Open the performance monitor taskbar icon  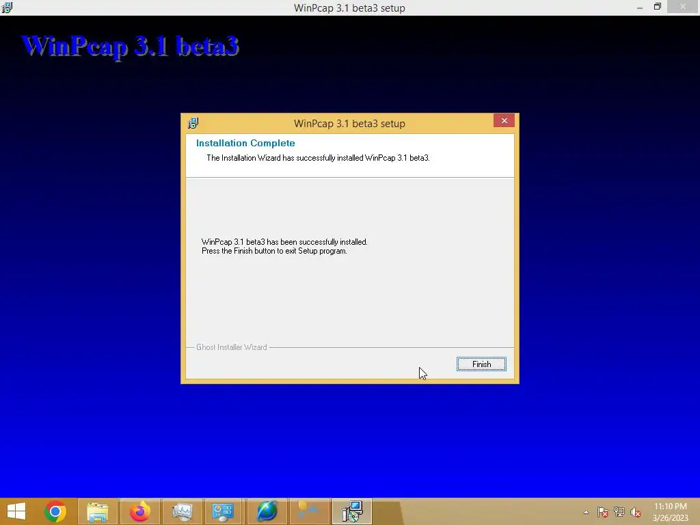coord(182,511)
